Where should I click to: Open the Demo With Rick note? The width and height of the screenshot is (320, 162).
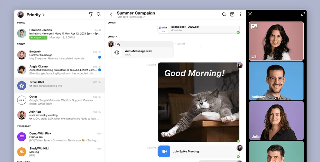pos(59,137)
